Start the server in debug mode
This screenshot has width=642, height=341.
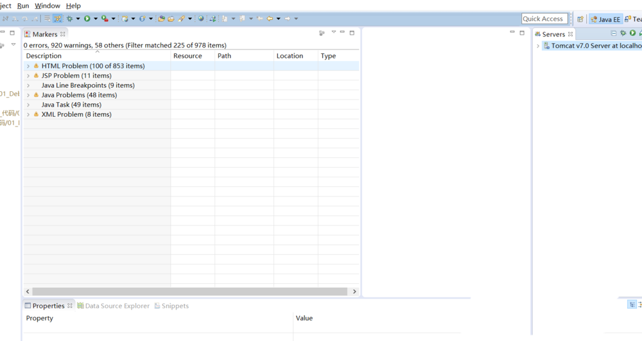tap(623, 33)
